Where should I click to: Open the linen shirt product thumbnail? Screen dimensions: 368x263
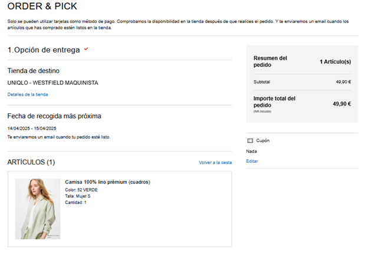click(38, 209)
